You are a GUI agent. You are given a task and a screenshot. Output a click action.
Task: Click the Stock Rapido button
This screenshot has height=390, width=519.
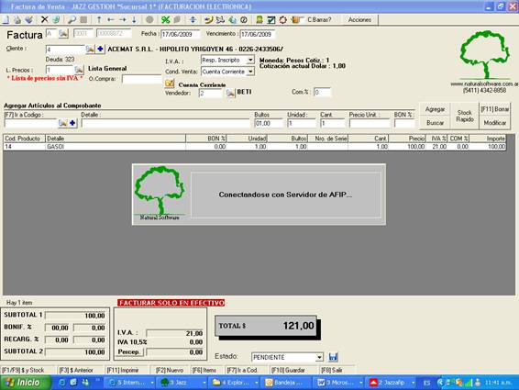point(464,116)
